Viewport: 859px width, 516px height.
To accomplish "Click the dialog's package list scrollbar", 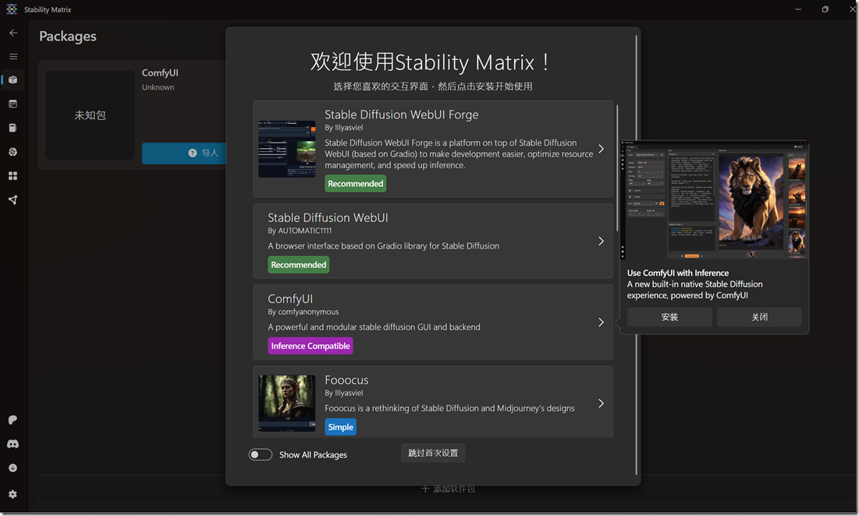I will tap(617, 168).
